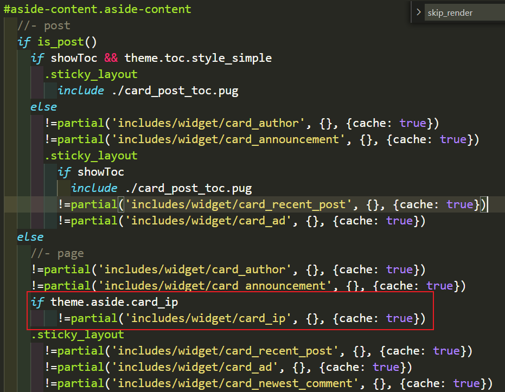Click the '//- page' comment line

pos(57,253)
